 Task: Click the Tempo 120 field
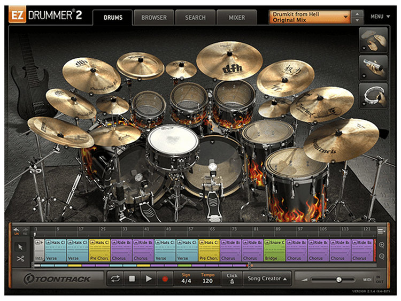point(207,278)
